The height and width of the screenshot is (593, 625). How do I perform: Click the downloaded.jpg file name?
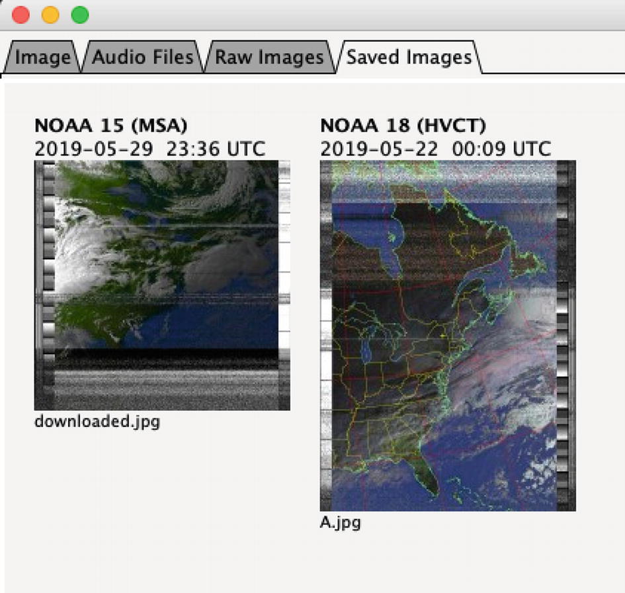pyautogui.click(x=97, y=422)
